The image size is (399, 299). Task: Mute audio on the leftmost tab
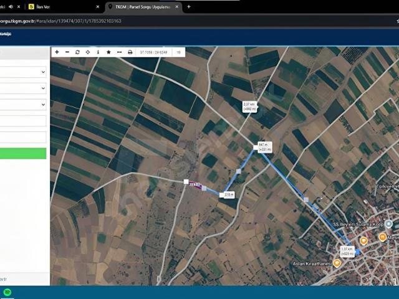coord(11,7)
